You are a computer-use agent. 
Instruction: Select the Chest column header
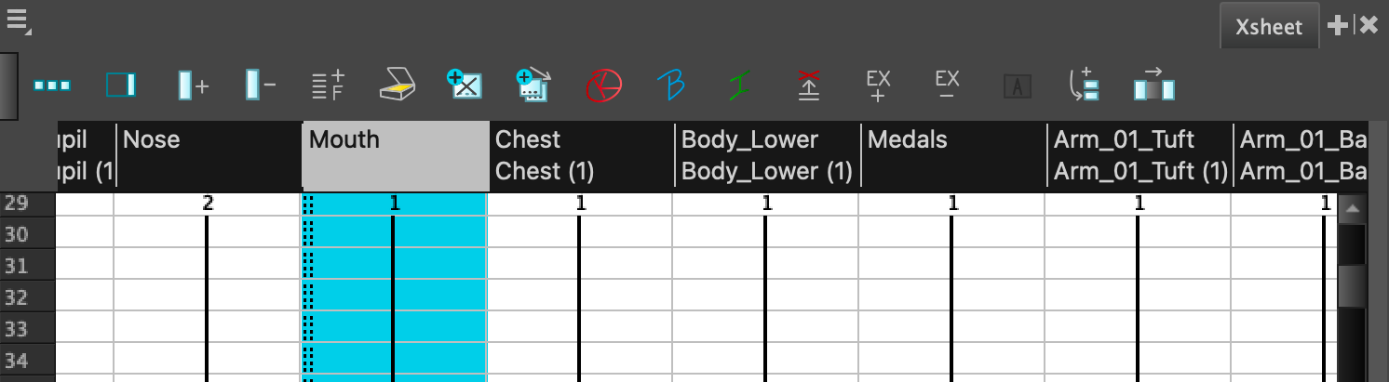point(581,155)
